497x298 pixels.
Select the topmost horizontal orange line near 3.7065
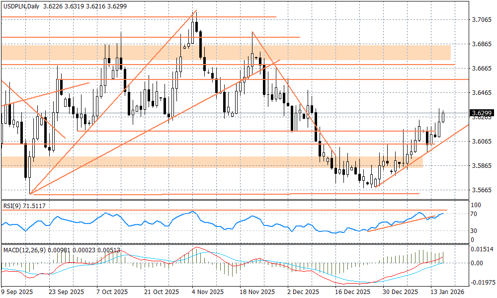pos(138,17)
